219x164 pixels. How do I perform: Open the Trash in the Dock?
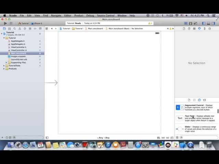[x=209, y=145]
